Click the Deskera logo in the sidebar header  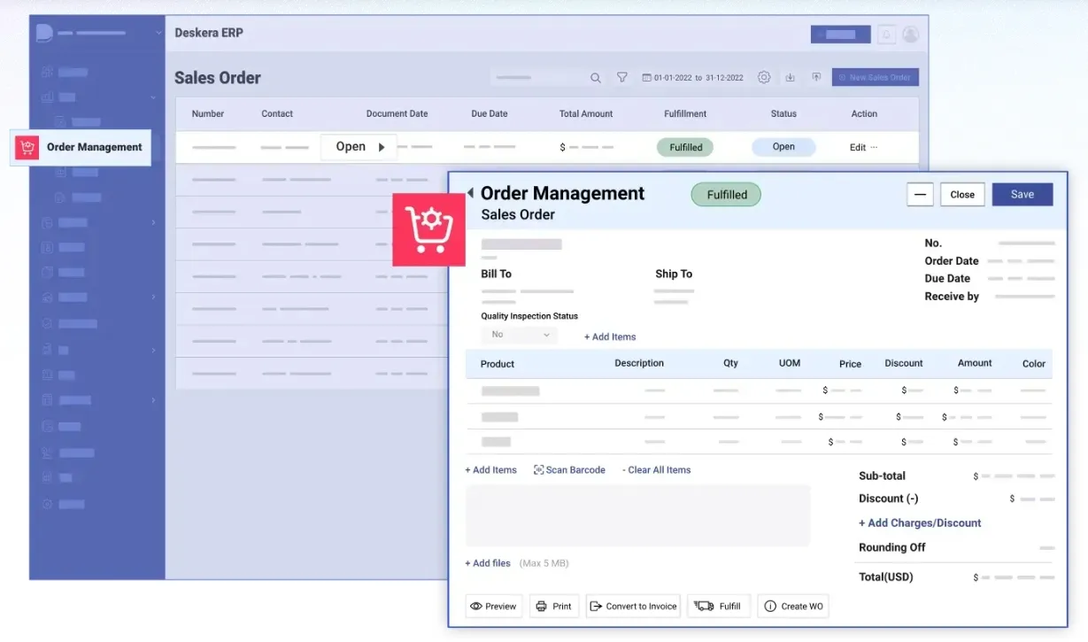(x=44, y=33)
